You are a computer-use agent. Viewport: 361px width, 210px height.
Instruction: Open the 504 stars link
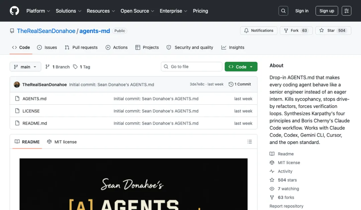point(287,180)
